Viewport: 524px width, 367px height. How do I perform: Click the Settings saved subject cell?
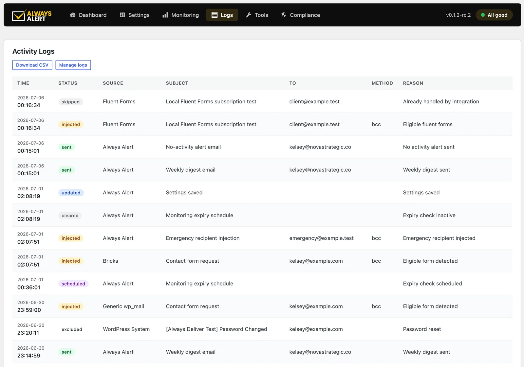(184, 193)
